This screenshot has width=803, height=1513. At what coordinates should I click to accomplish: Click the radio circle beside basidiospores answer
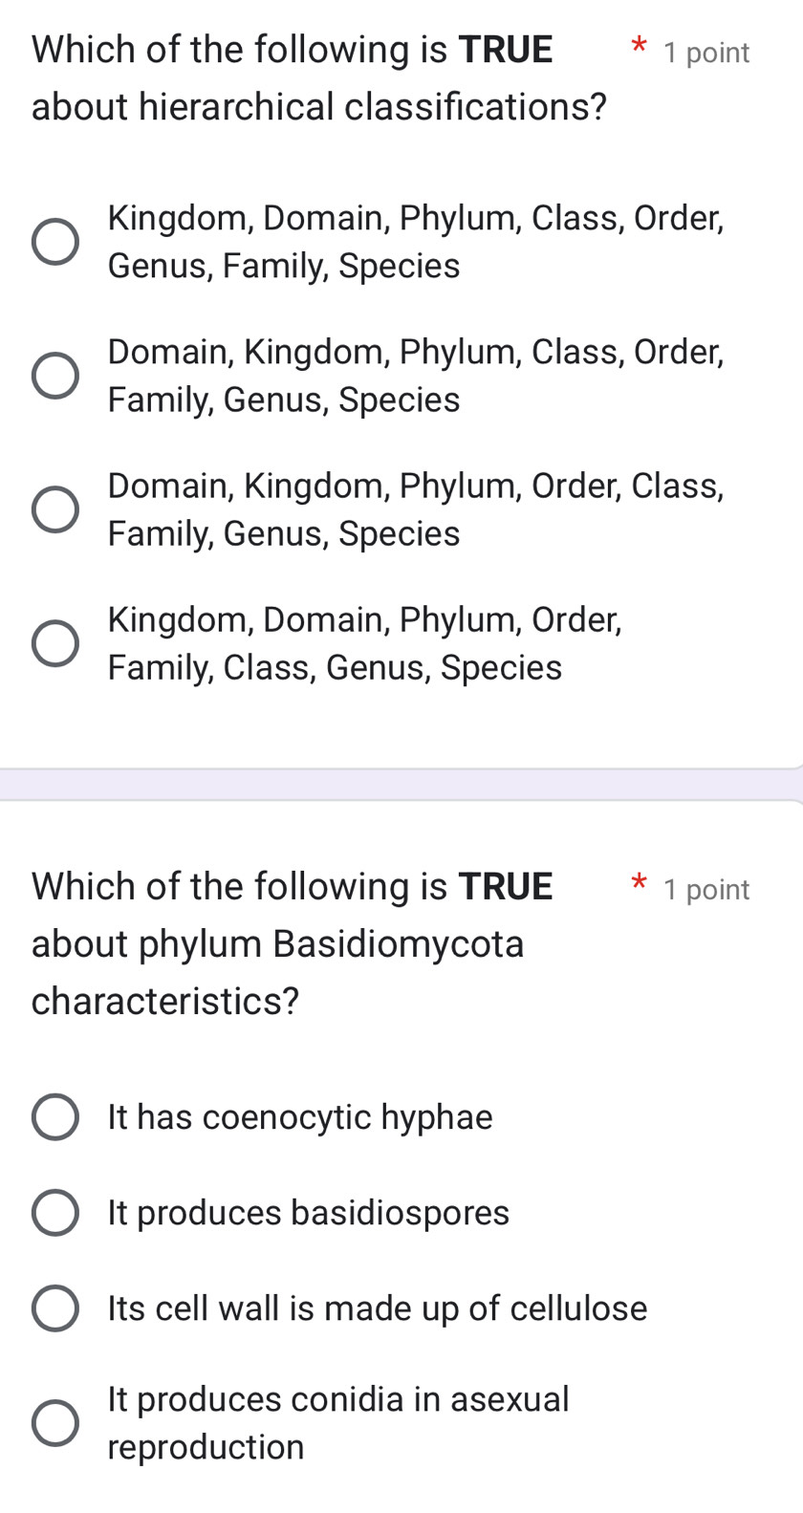click(54, 1212)
